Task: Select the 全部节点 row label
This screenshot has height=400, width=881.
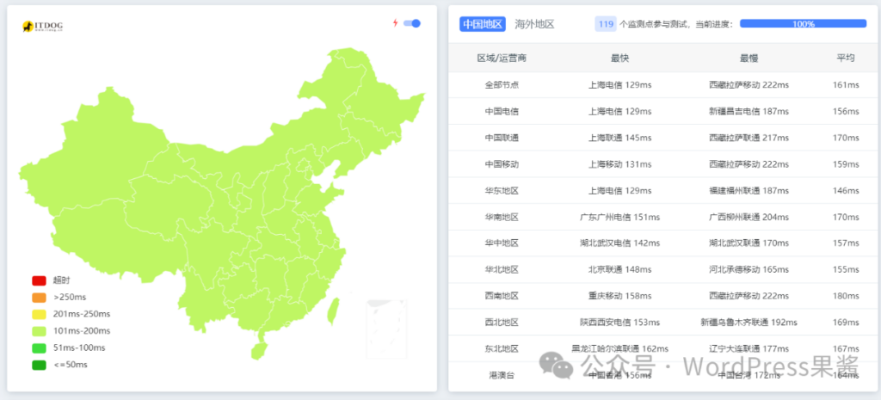Action: click(502, 85)
